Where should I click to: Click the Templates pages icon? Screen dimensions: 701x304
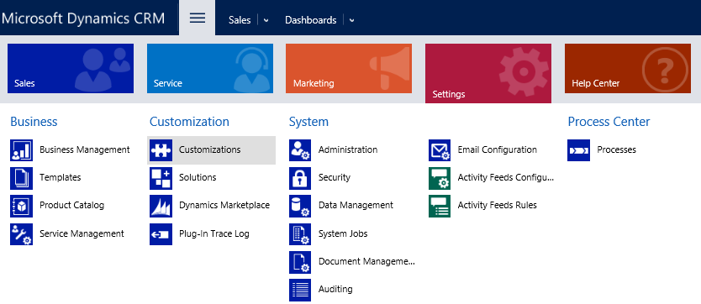point(22,178)
